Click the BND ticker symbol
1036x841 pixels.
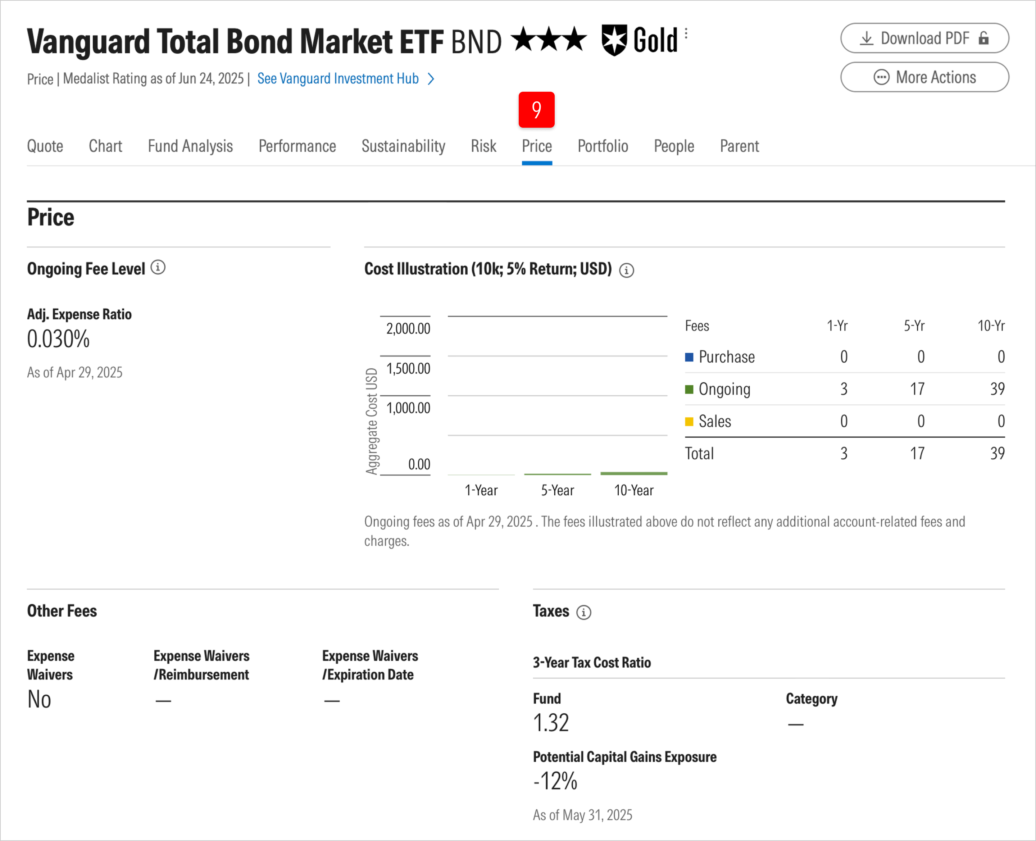(x=477, y=42)
